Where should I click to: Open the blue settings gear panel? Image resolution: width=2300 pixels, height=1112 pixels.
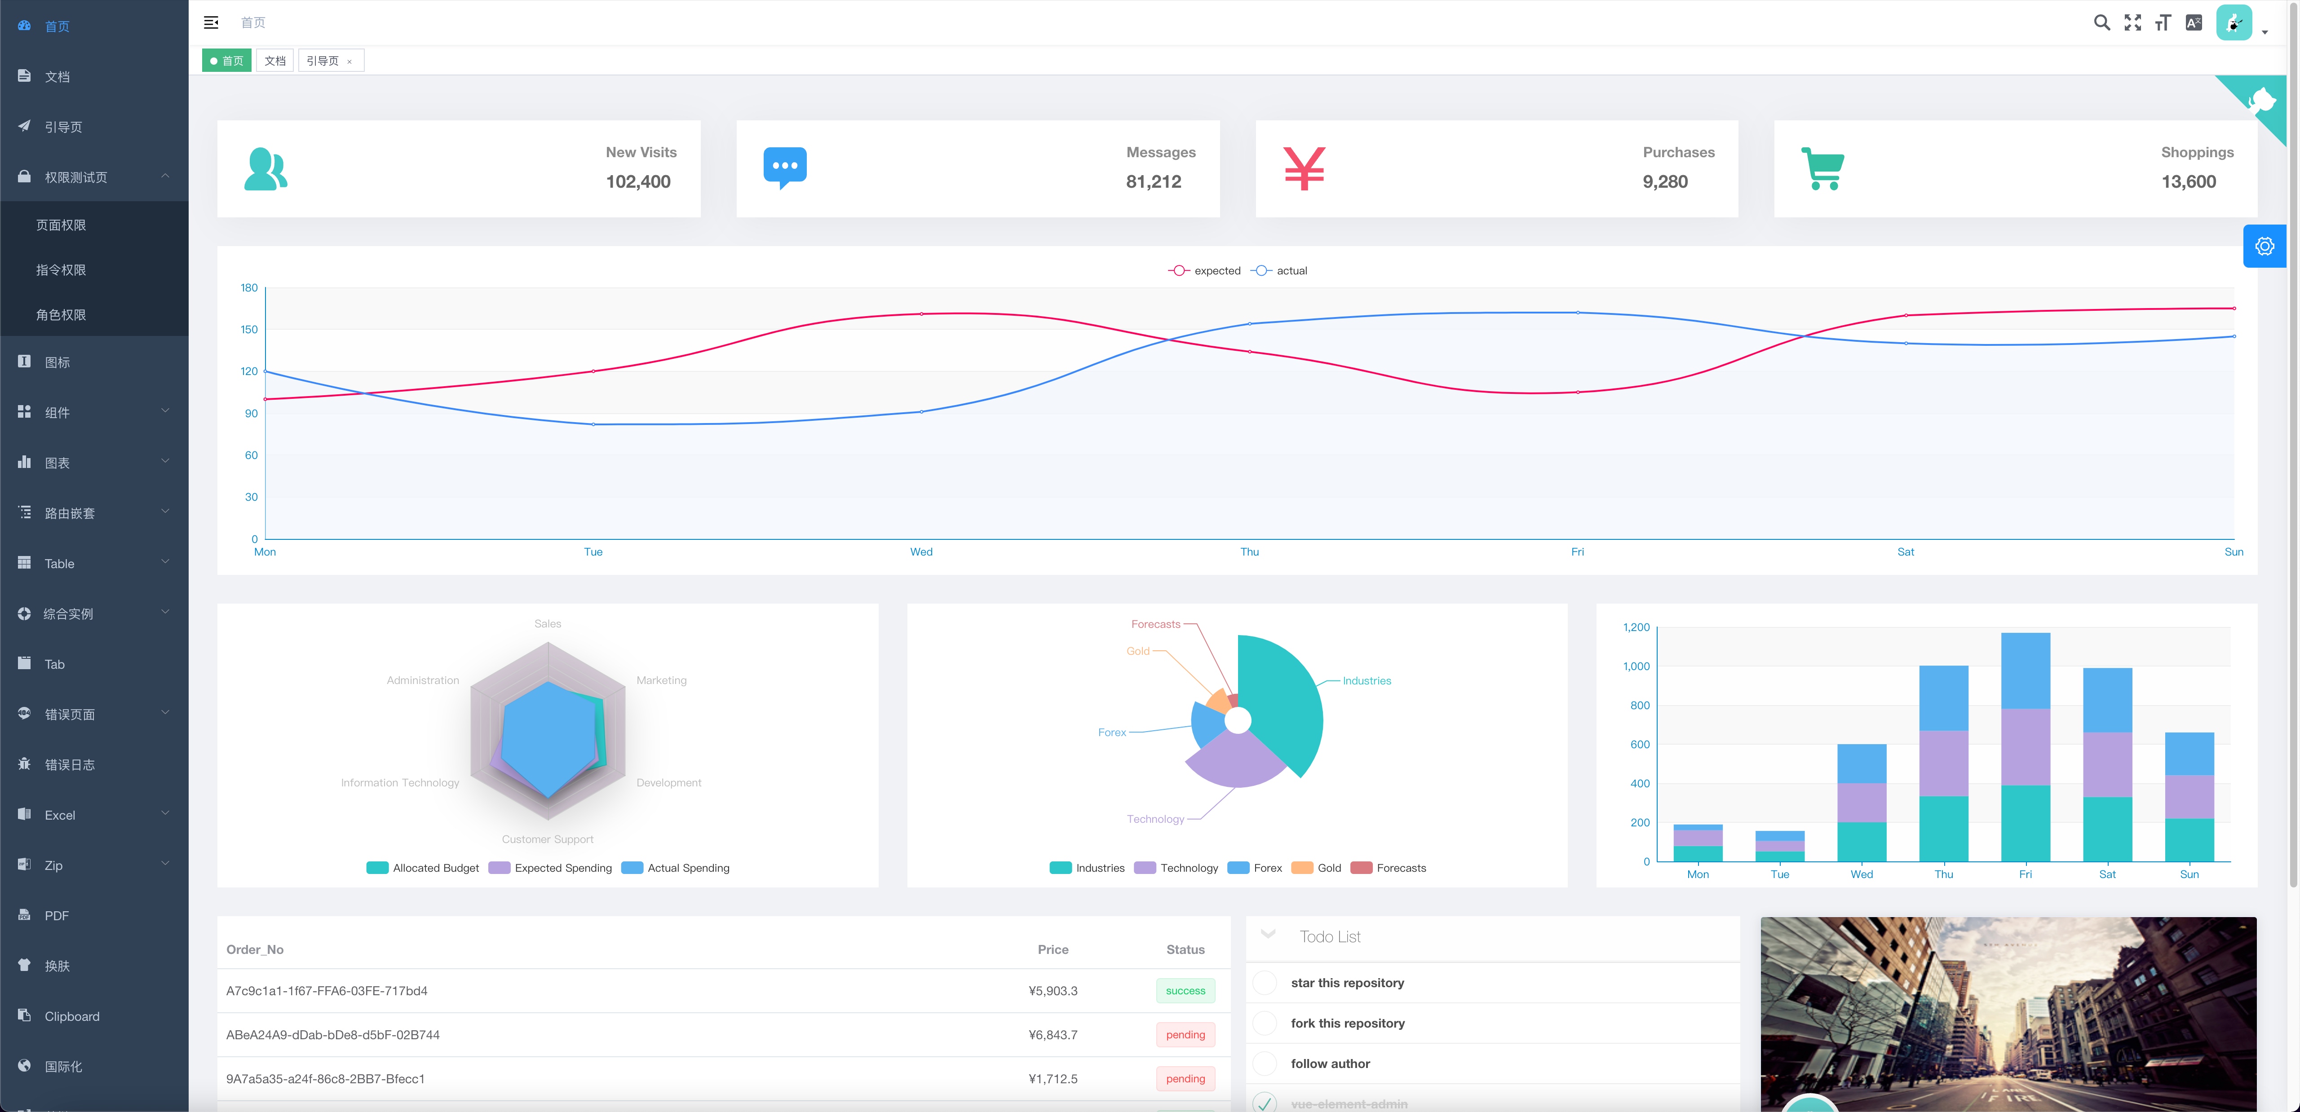2264,246
